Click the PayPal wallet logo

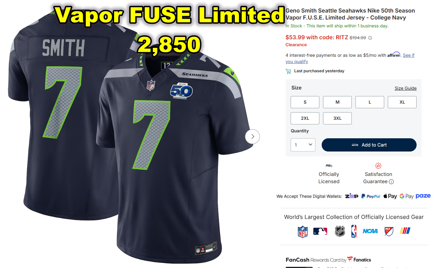pyautogui.click(x=371, y=196)
